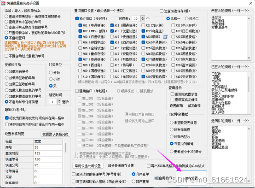Uncheck the 独立接口（多线程） checkbox
255x188 pixels.
click(77, 18)
